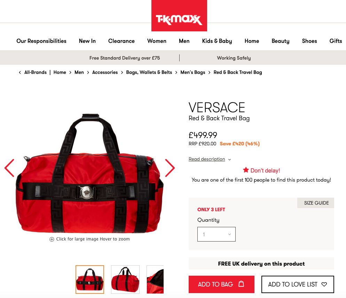Image resolution: width=346 pixels, height=298 pixels.
Task: Show the next product image arrow
Action: click(x=170, y=168)
